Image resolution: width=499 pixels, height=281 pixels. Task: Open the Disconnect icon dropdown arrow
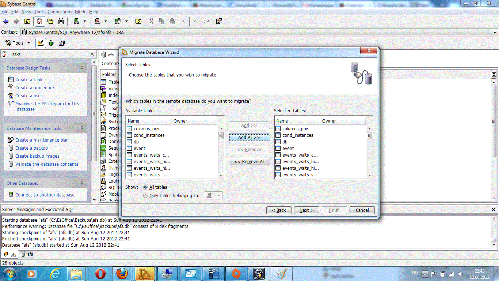pos(106,21)
